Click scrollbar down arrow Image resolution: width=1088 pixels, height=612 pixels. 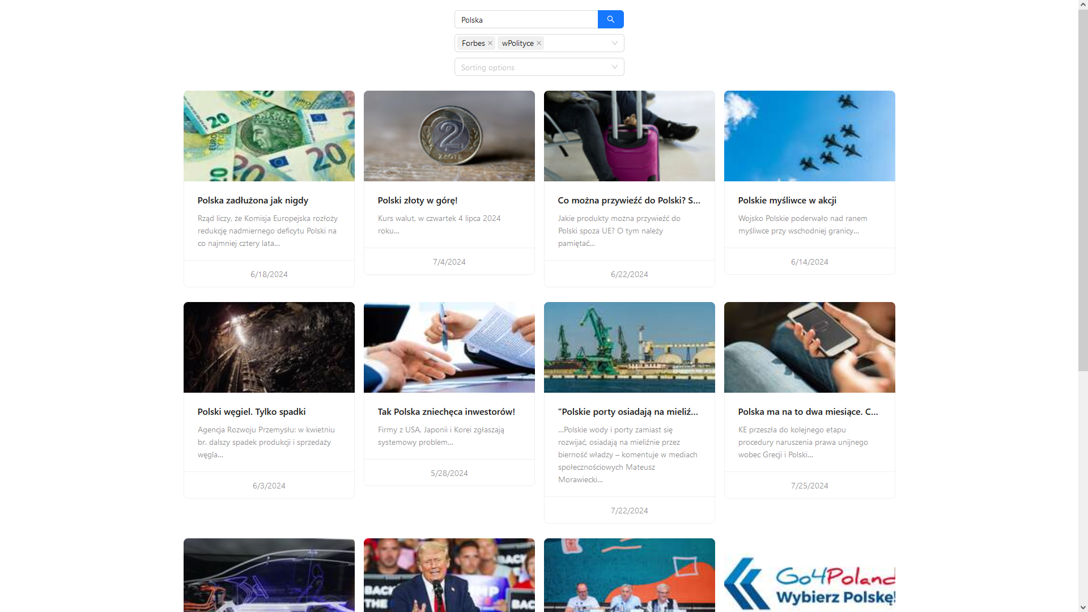pyautogui.click(x=1082, y=607)
